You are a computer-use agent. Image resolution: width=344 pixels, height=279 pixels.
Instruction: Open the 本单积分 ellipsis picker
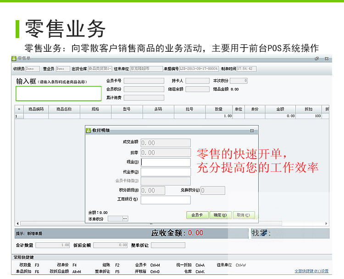pyautogui.click(x=125, y=219)
